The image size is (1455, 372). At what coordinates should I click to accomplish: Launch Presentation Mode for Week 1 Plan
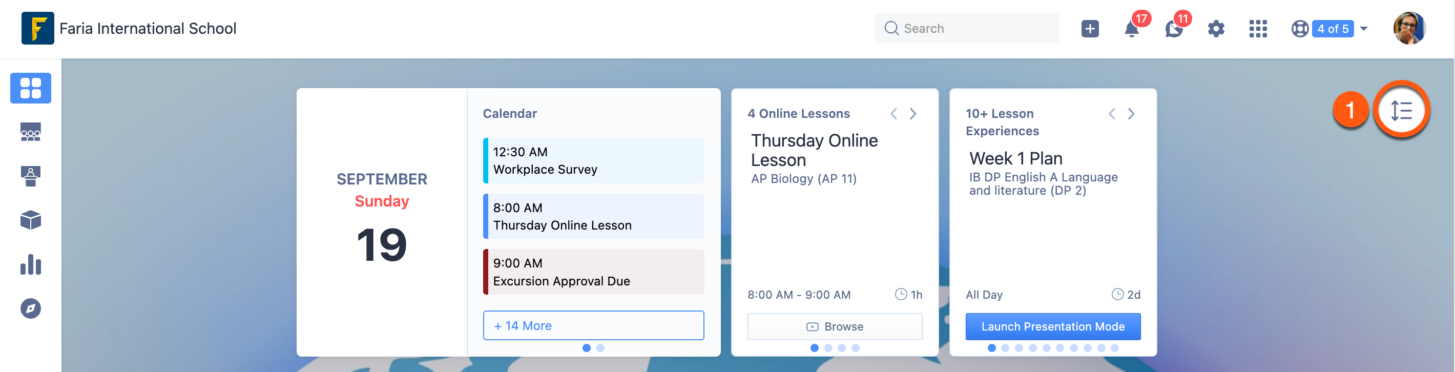(1053, 326)
